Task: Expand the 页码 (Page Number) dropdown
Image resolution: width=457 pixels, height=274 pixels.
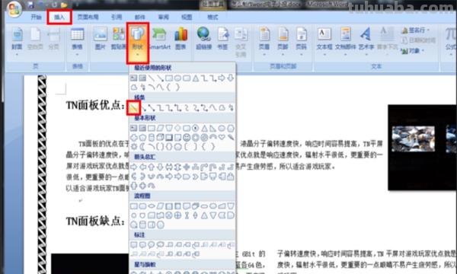Action: pos(301,42)
